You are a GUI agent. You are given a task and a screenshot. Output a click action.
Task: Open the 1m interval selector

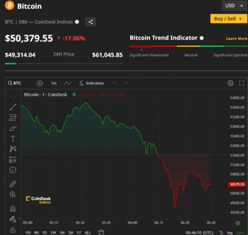pyautogui.click(x=54, y=83)
